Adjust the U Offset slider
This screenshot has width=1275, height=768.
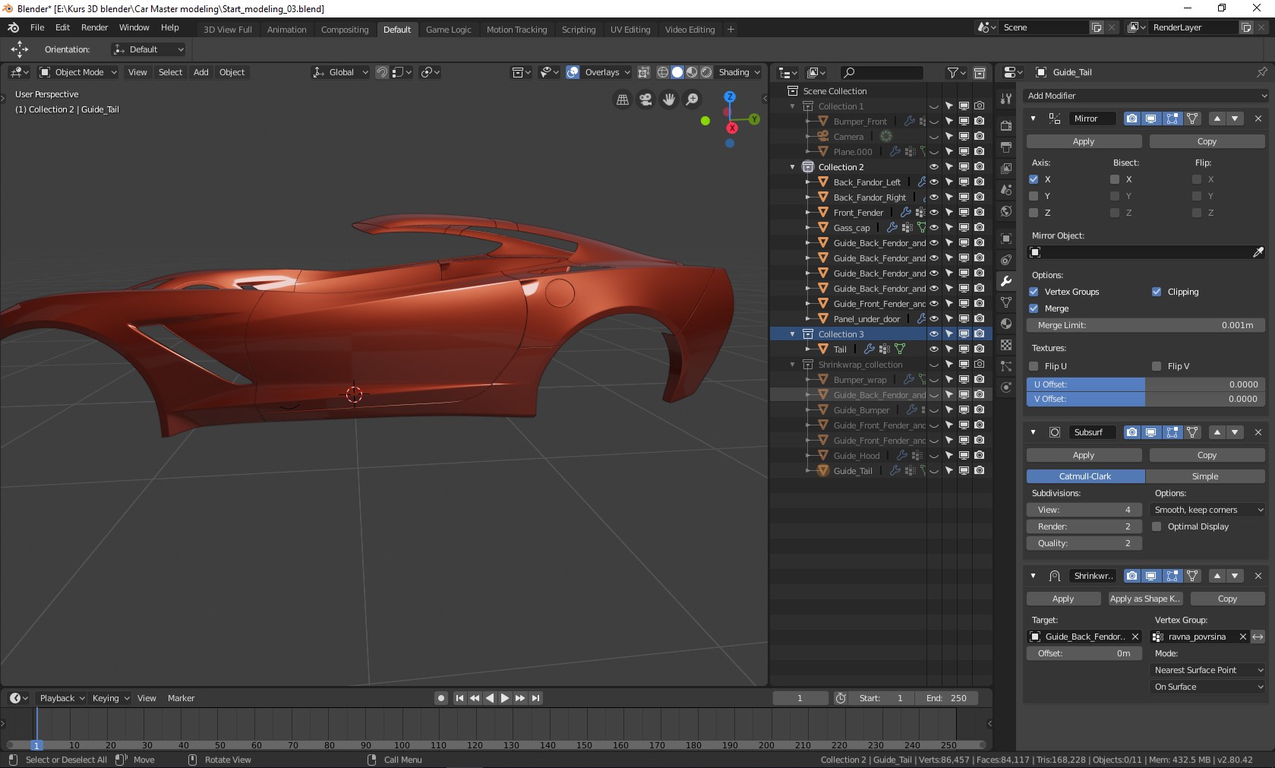pyautogui.click(x=1145, y=384)
